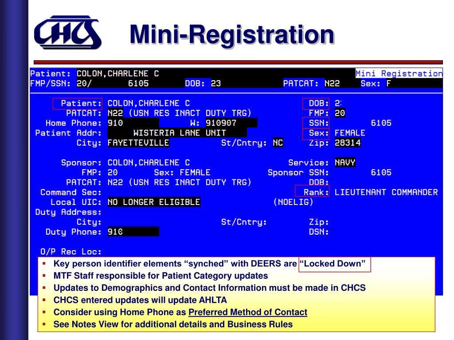454x340 pixels.
Task: Click the sponsor PATCAT N22 (USN RES INACT DUTY TRG)
Action: click(179, 182)
